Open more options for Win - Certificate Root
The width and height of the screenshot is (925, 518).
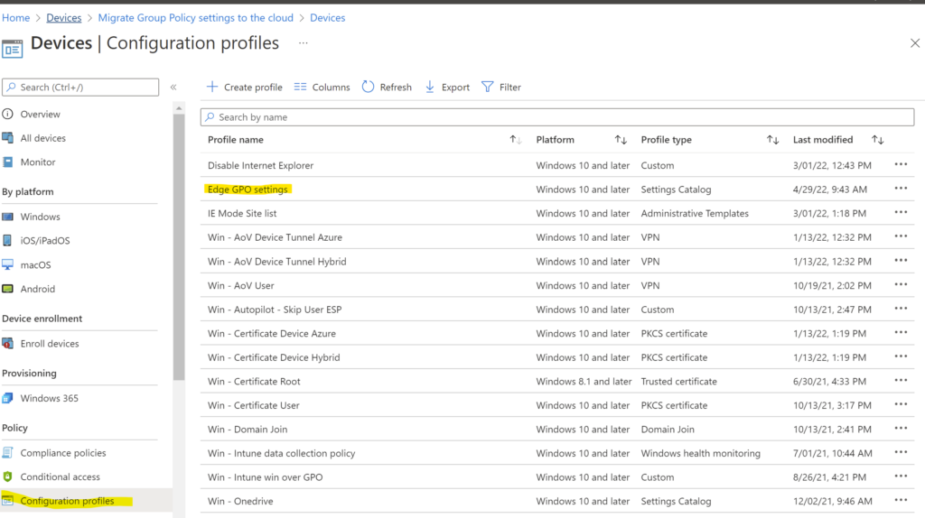(x=901, y=380)
